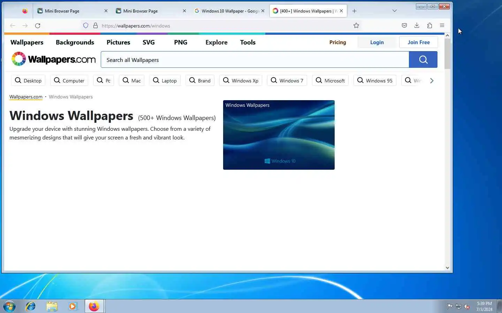502x313 pixels.
Task: Select the Pc search tag
Action: (x=104, y=80)
